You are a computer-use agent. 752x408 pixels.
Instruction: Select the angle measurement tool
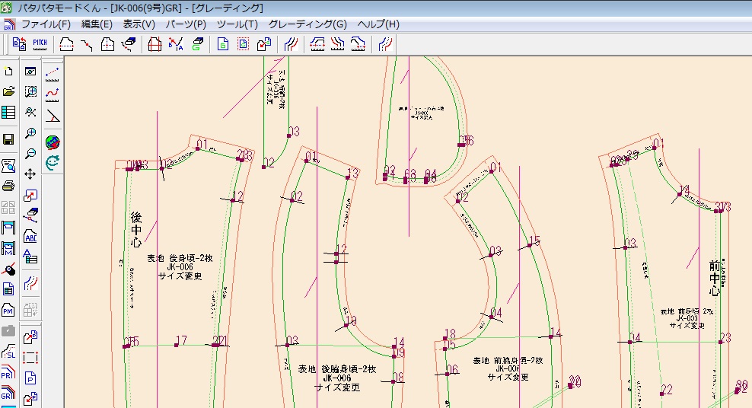[x=53, y=116]
